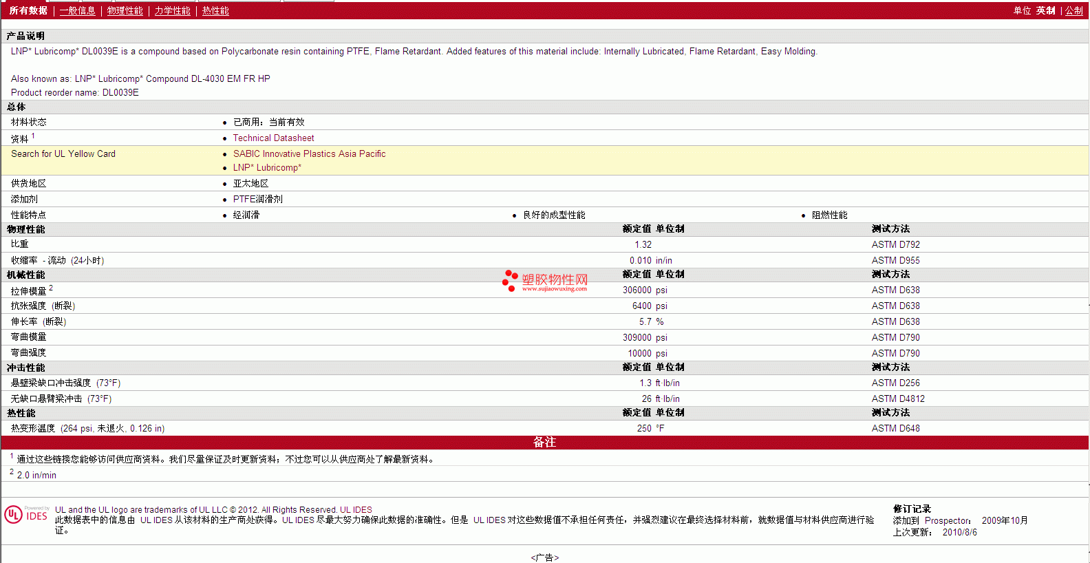
Task: Click the Search for UL Yellow Card label
Action: pyautogui.click(x=63, y=153)
